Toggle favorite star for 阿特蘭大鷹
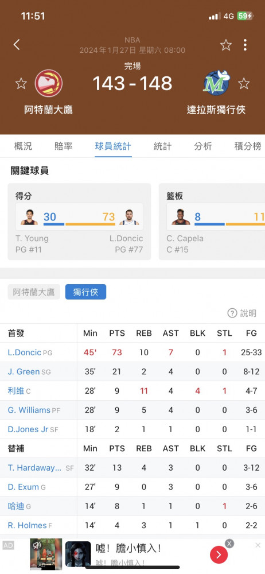The height and width of the screenshot is (574, 265). pyautogui.click(x=21, y=83)
